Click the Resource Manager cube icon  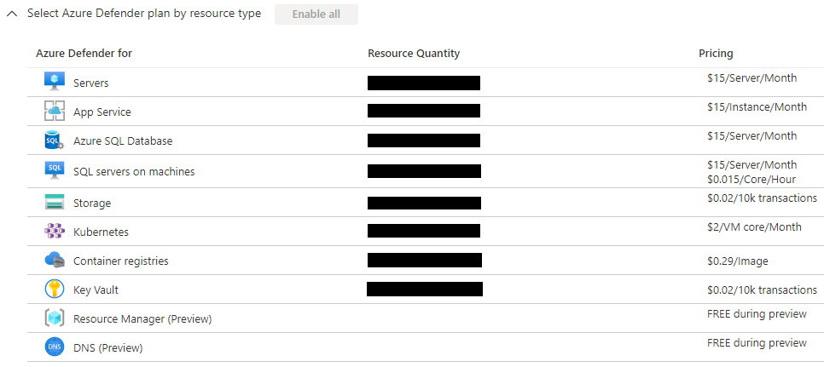(54, 318)
